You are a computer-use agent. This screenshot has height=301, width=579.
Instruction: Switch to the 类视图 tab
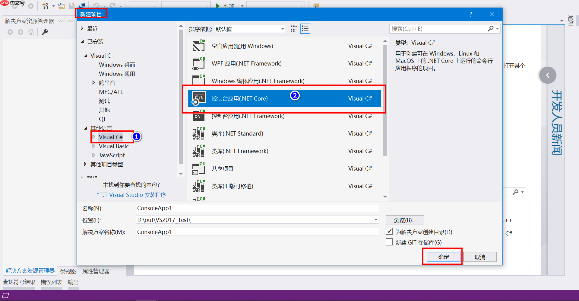tap(68, 271)
